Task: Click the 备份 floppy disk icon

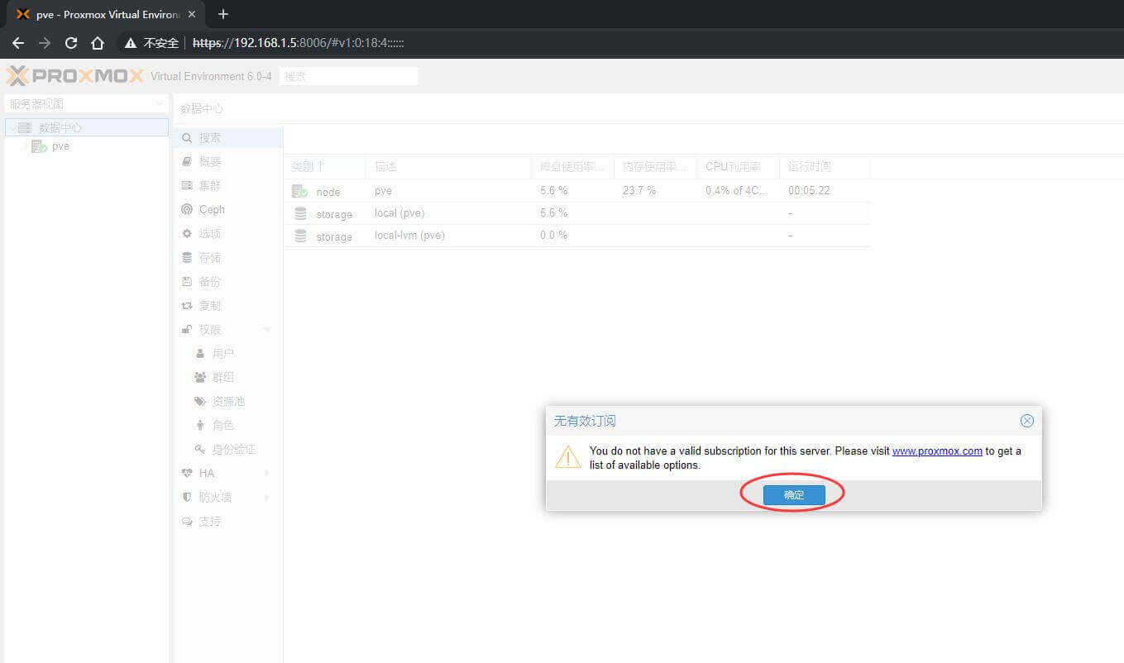Action: tap(187, 282)
